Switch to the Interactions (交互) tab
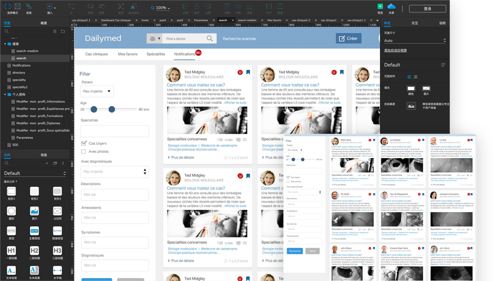The width and height of the screenshot is (494, 281). pos(414,23)
